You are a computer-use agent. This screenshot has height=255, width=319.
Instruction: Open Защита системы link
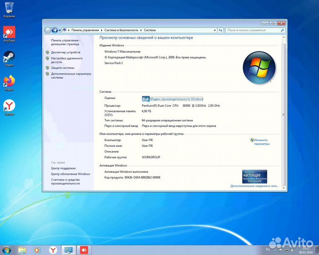click(x=62, y=68)
